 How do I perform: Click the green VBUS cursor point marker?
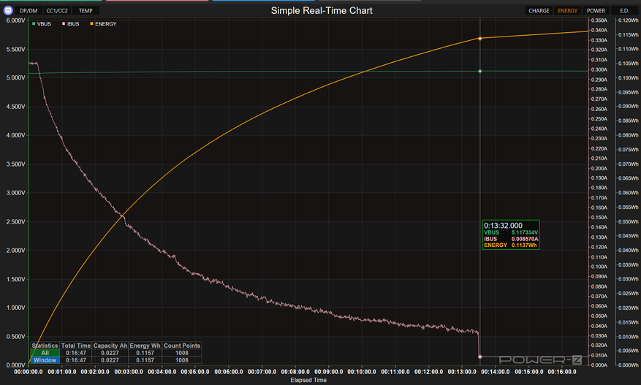click(479, 71)
